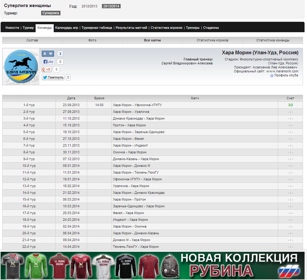
Task: Open match Уфимочка-УГНТУ - Хара Морин
Action: point(137,179)
